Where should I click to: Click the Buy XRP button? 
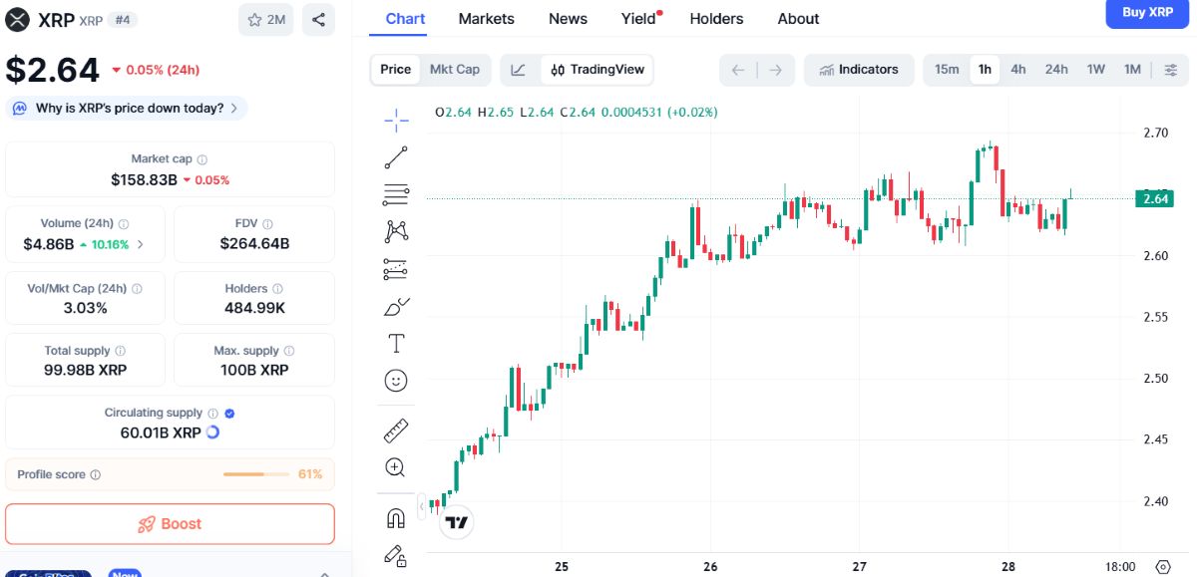tap(1147, 13)
